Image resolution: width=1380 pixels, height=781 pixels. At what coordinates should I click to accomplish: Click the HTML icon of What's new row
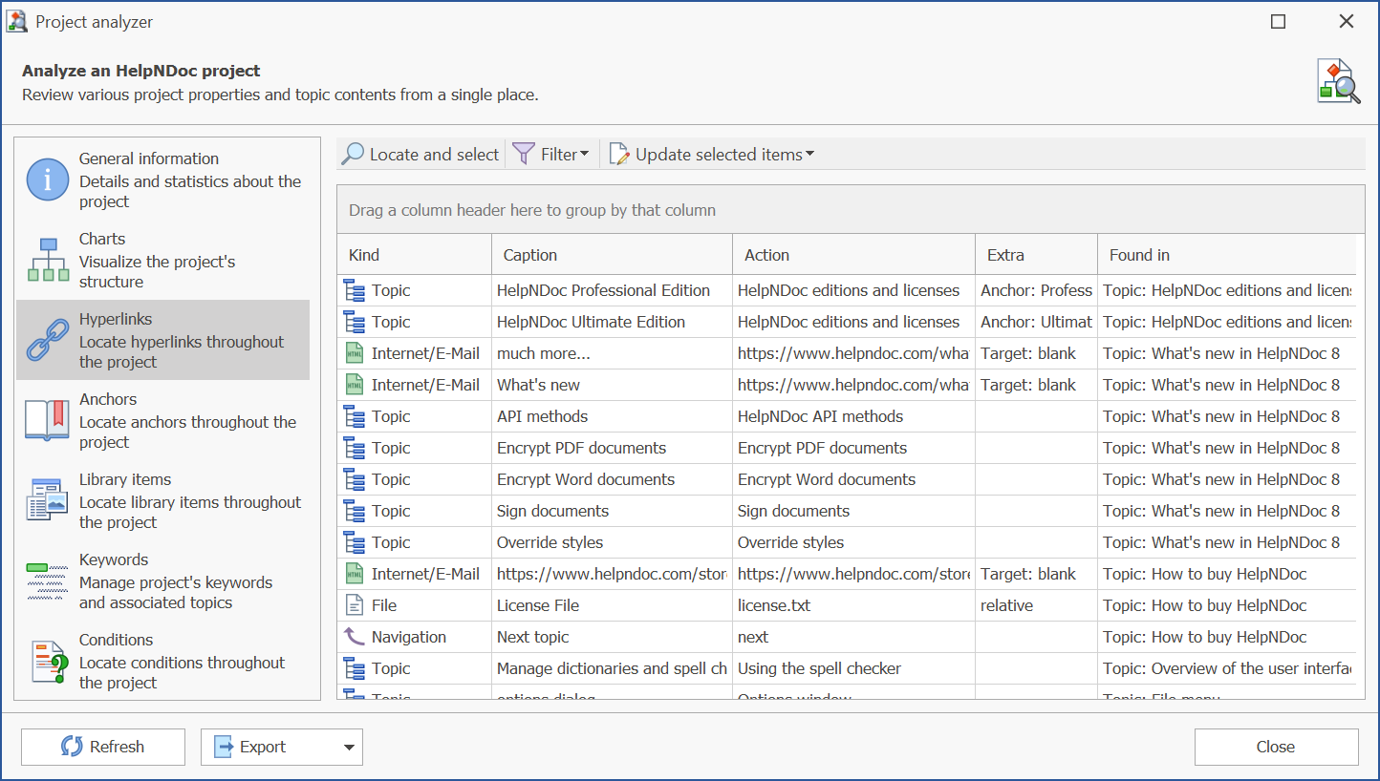coord(355,385)
